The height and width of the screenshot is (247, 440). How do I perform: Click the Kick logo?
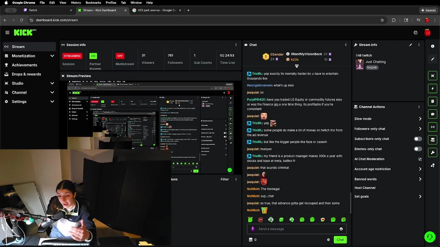click(x=25, y=33)
